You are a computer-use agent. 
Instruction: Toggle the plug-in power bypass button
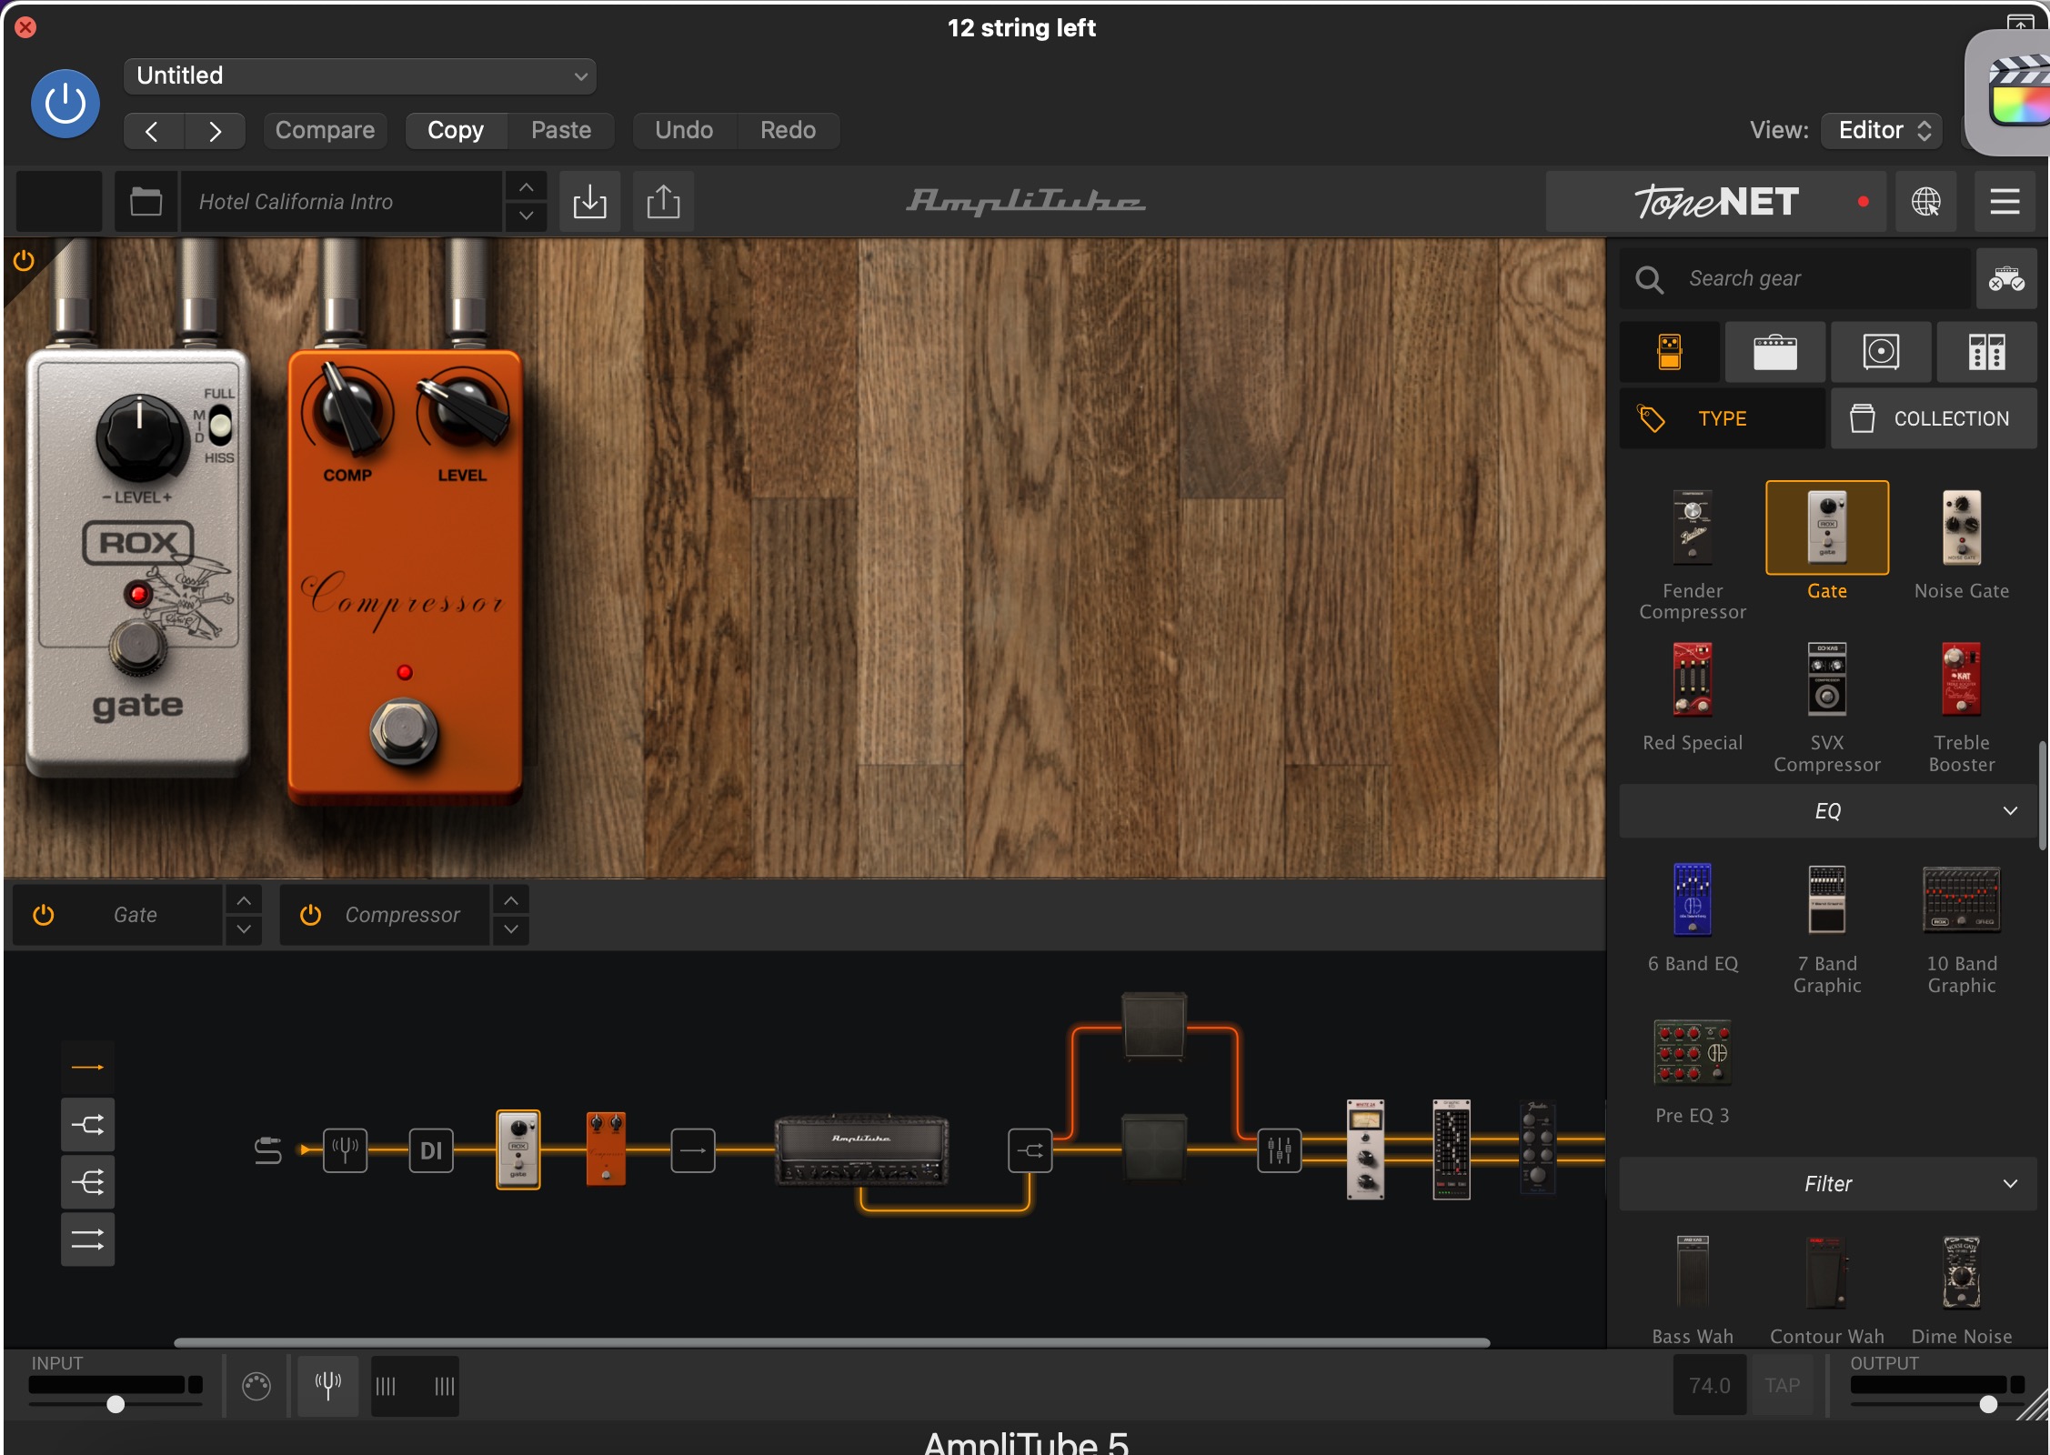pos(65,104)
